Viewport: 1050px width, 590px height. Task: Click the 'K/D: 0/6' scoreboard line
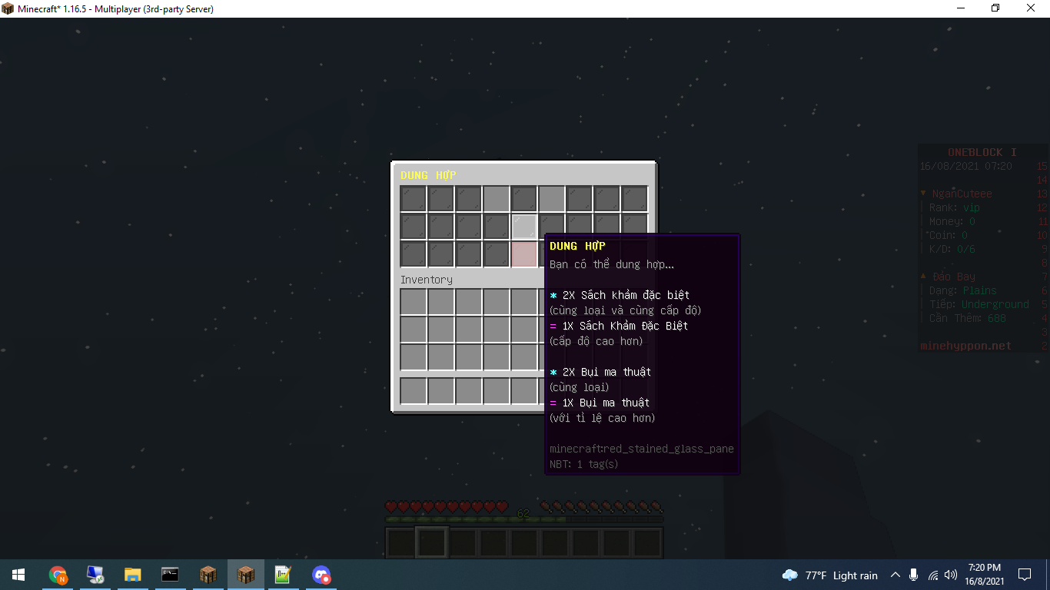coord(954,249)
